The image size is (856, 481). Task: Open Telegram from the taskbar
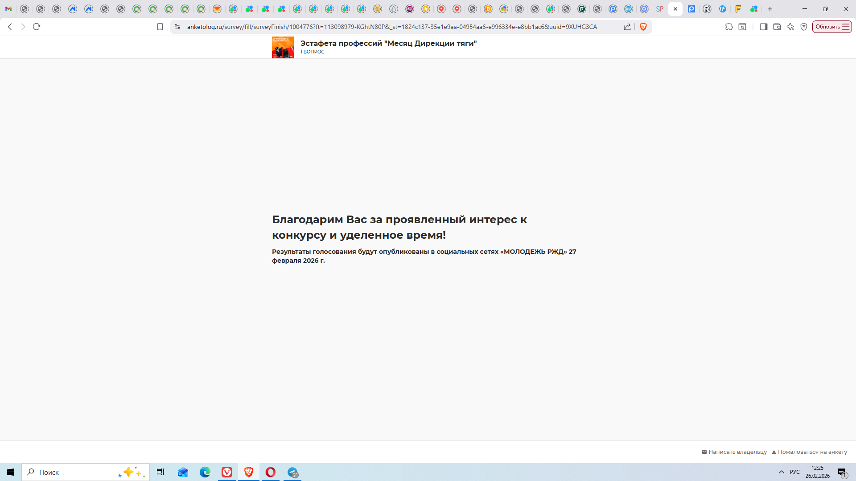coord(293,472)
